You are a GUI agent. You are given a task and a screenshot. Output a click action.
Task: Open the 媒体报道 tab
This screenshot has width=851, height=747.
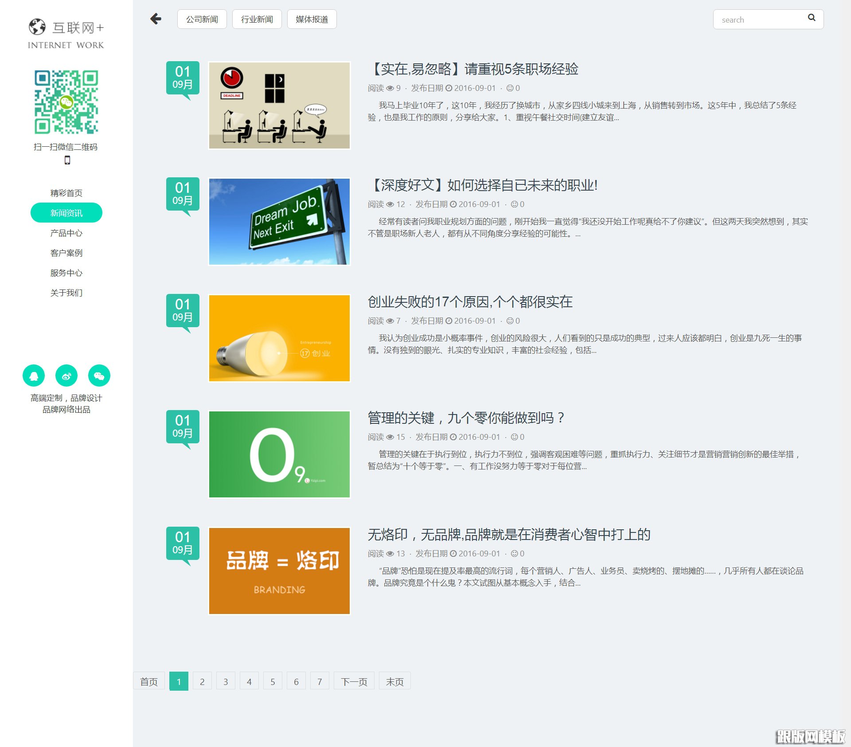coord(312,19)
